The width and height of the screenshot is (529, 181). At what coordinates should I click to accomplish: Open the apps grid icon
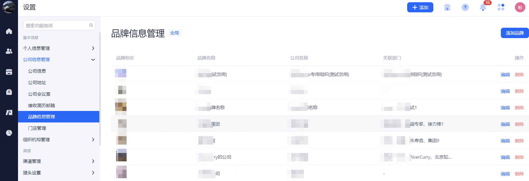(x=501, y=7)
